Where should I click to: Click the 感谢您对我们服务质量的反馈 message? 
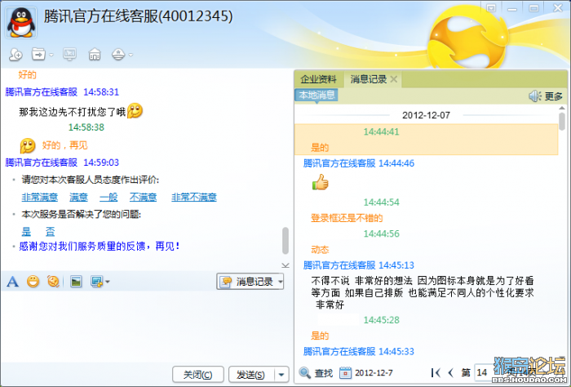click(x=99, y=247)
